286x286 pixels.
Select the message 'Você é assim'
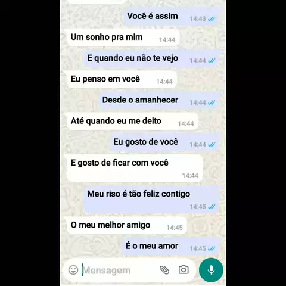[x=172, y=16]
